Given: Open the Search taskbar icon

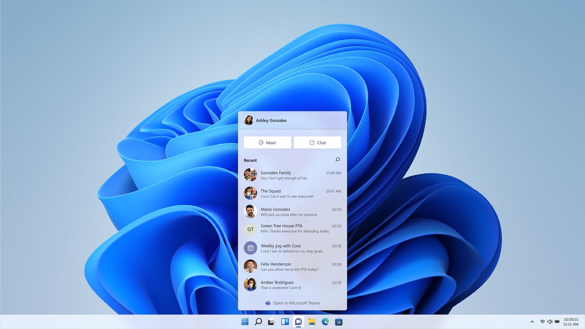Looking at the screenshot, I should click(257, 321).
